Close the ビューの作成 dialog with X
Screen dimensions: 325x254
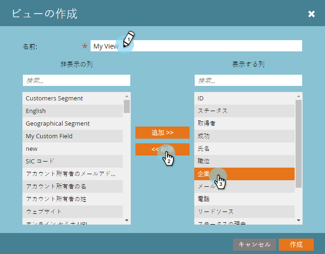[311, 14]
